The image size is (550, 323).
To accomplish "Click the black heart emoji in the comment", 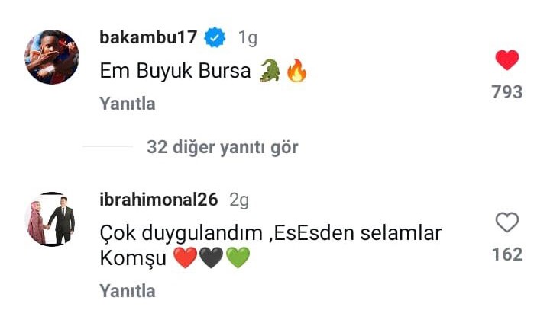I will pos(211,257).
